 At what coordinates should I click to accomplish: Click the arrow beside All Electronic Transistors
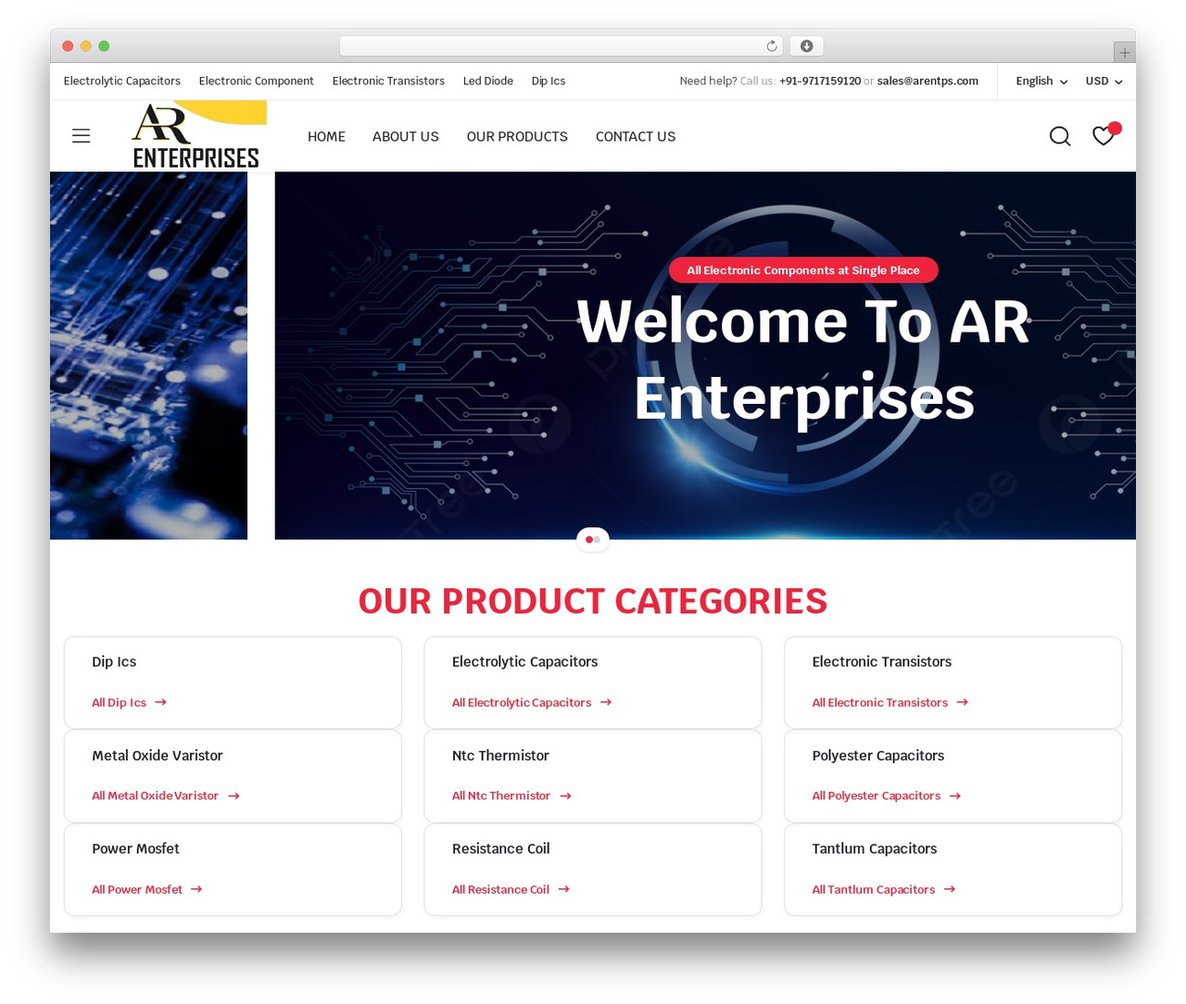[x=963, y=702]
